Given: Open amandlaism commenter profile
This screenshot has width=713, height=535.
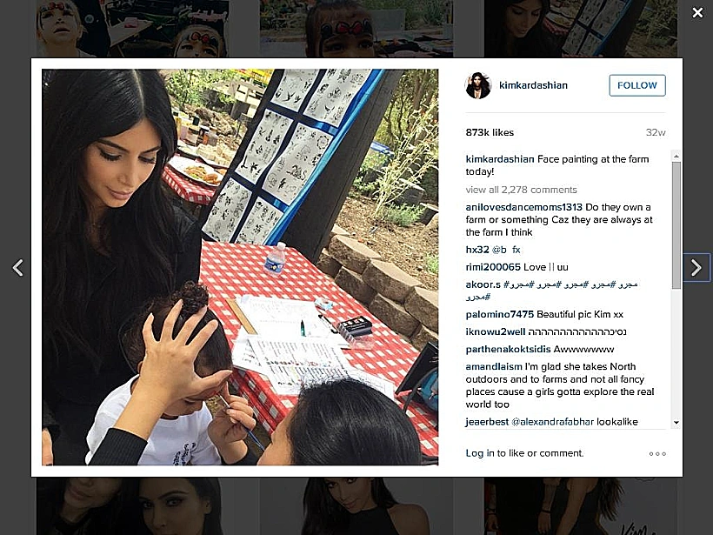Looking at the screenshot, I should point(494,366).
